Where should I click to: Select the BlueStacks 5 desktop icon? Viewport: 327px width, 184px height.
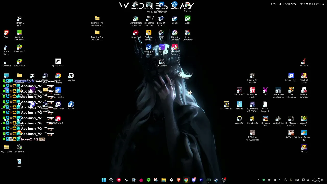pyautogui.click(x=19, y=49)
